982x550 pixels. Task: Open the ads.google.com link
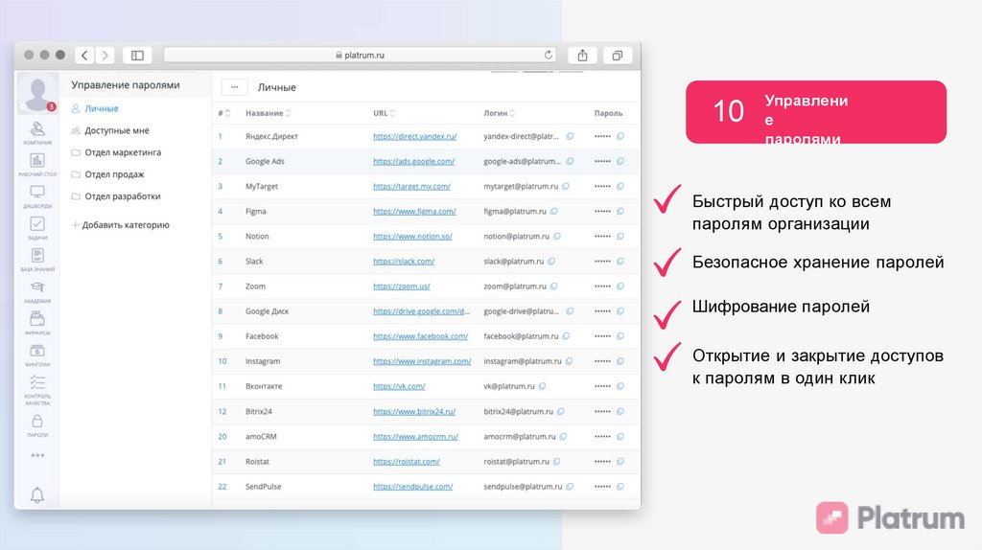[413, 161]
